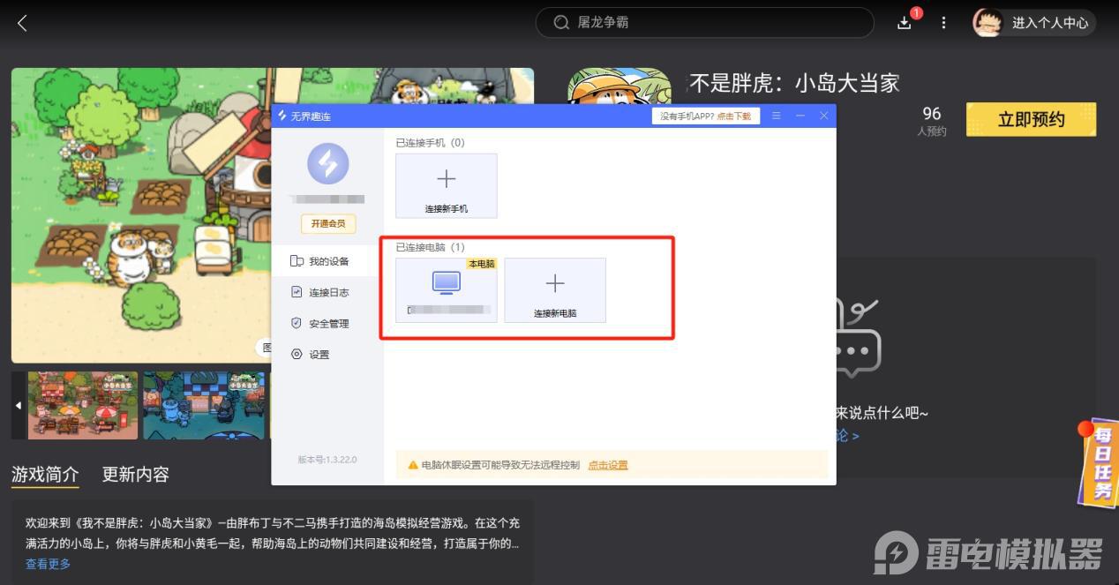Viewport: 1119px width, 585px height.
Task: Click the 立即预约 reserve button
Action: point(1031,120)
